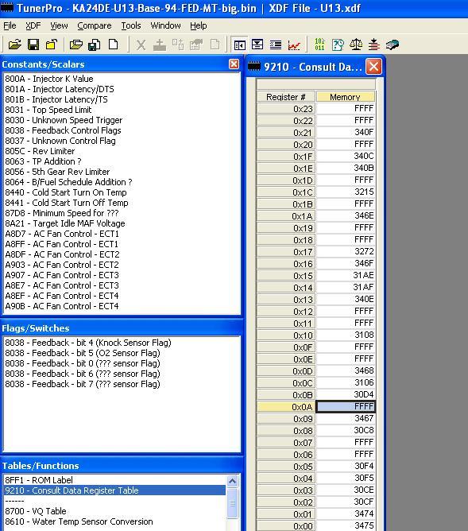Click the 0x23 register row header
The height and width of the screenshot is (531, 468).
coord(286,109)
